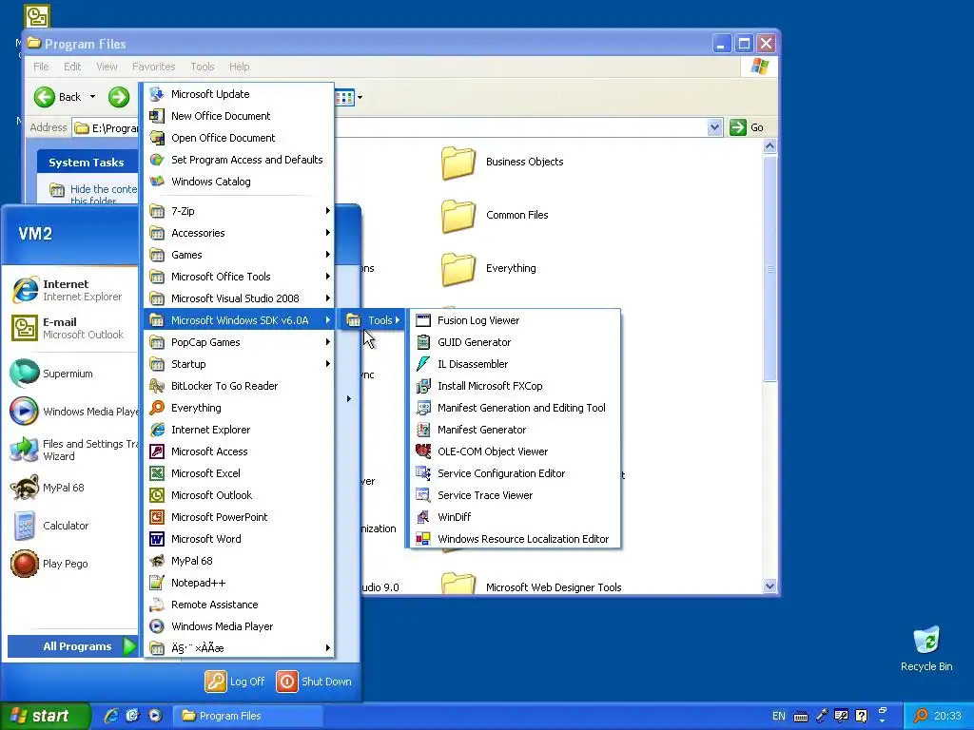The width and height of the screenshot is (974, 730).
Task: Launch Microsoft PowerPoint icon
Action: point(157,517)
